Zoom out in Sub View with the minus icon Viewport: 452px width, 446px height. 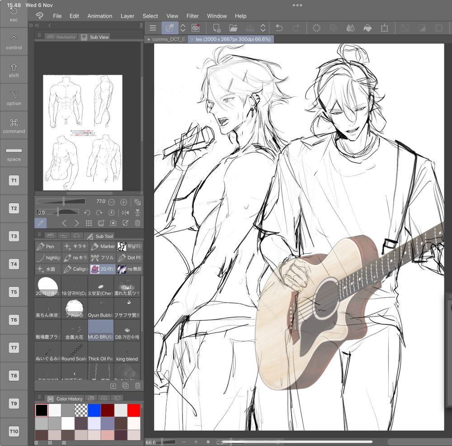(x=112, y=202)
